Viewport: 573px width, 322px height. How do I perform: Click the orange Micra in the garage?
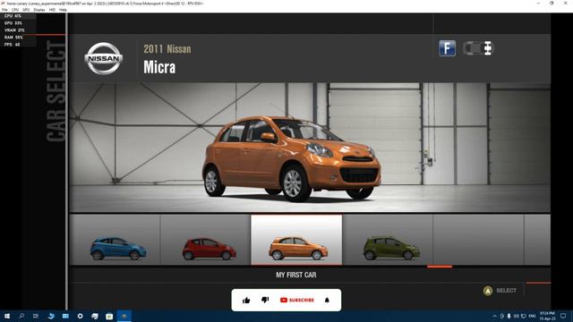click(x=292, y=158)
